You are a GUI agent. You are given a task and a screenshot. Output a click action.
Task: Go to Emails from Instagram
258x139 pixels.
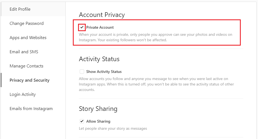31,109
